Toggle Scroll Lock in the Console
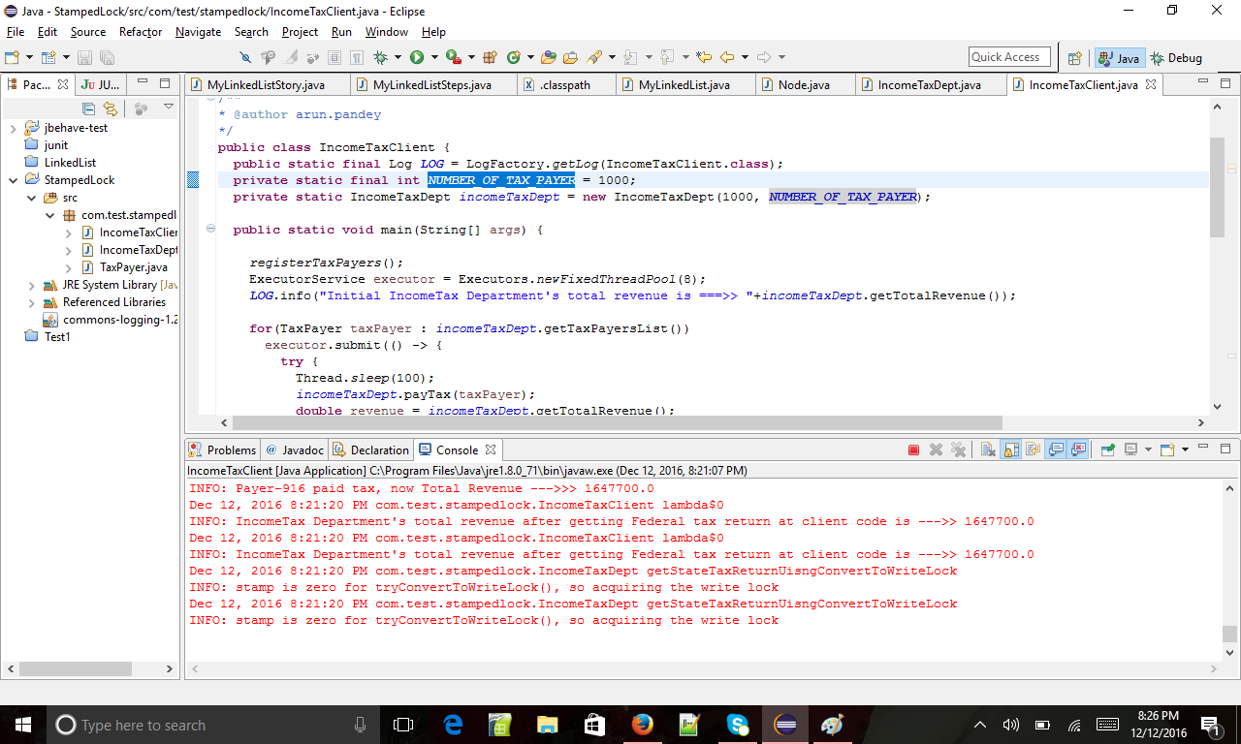 click(x=1010, y=449)
